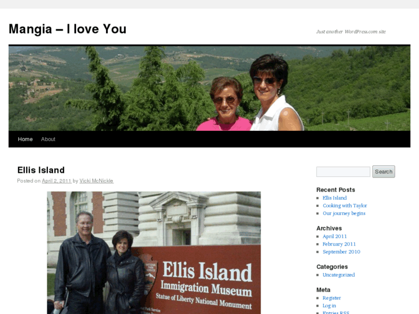Click the Search button
This screenshot has height=314, width=419.
[383, 172]
